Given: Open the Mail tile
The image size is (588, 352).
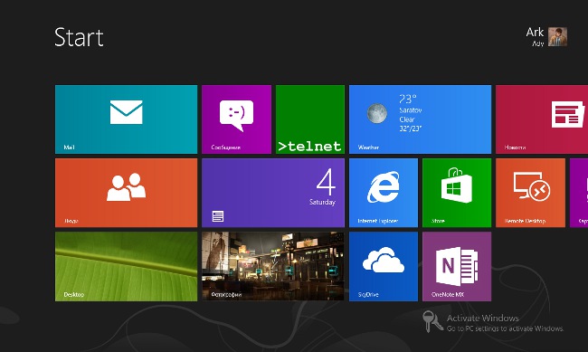Looking at the screenshot, I should [126, 119].
